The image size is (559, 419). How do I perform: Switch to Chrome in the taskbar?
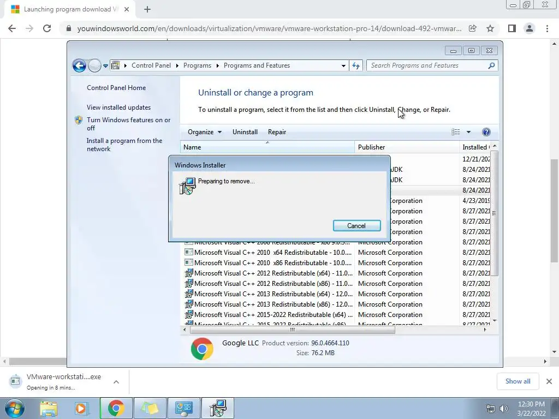(x=116, y=408)
